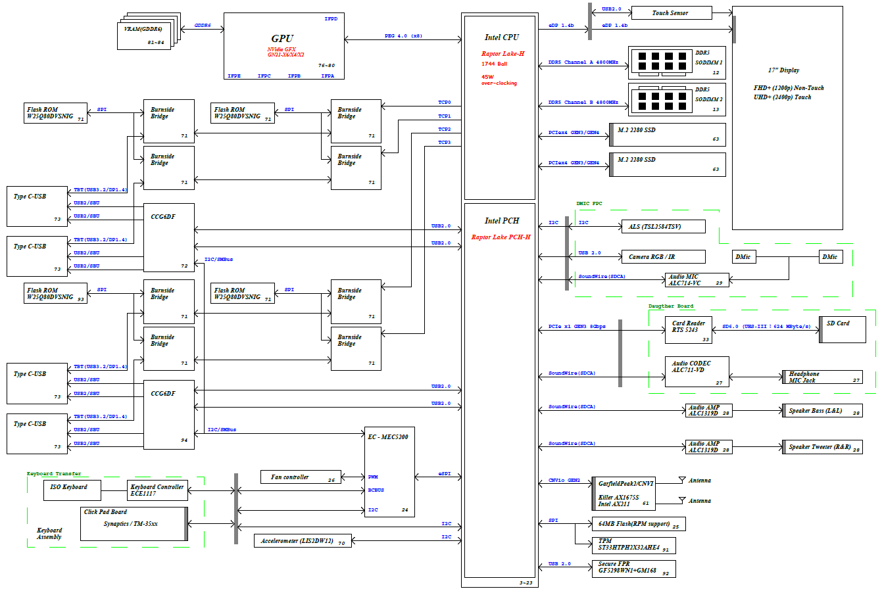Click the '3~23' page reference
The width and height of the screenshot is (882, 589).
(x=526, y=582)
